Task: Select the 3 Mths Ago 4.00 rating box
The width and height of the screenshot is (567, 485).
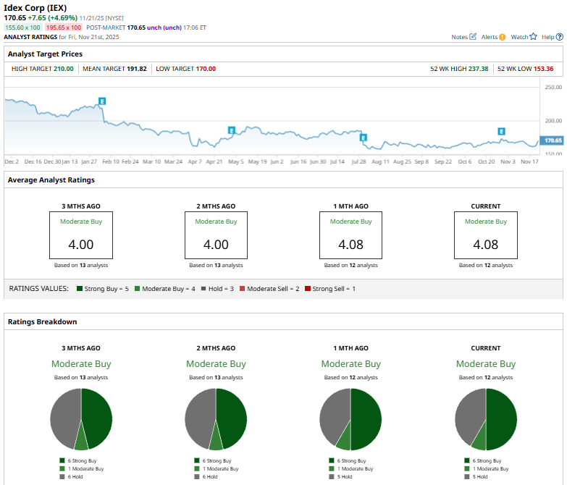Action: pos(81,235)
